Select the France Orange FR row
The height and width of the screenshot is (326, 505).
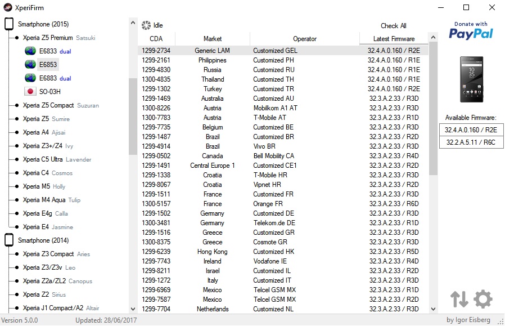pyautogui.click(x=283, y=204)
